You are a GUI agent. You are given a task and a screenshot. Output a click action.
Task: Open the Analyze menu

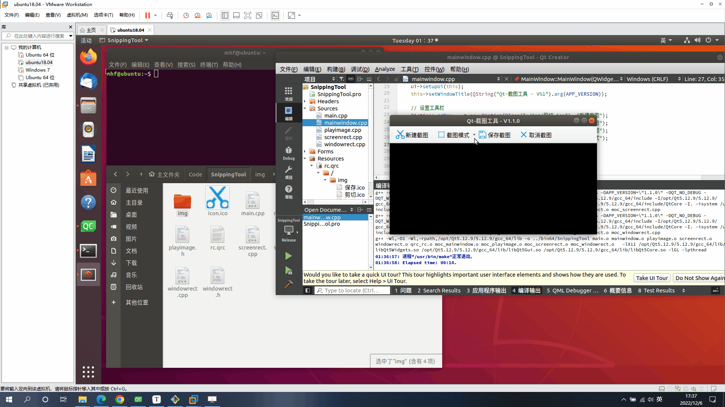tap(385, 69)
